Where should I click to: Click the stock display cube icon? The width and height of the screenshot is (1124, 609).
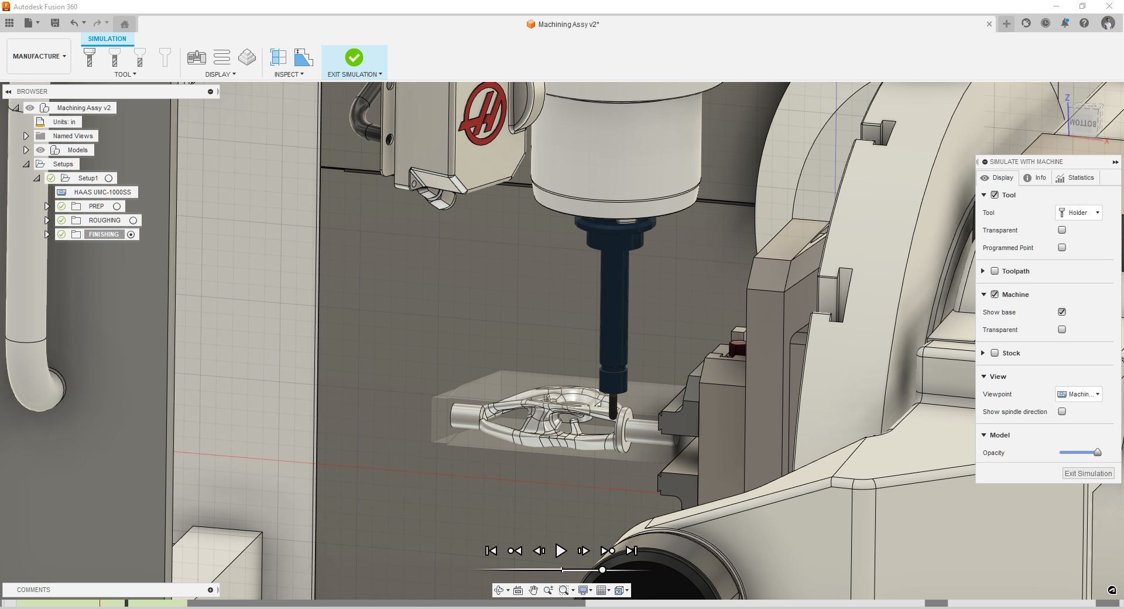[x=247, y=57]
